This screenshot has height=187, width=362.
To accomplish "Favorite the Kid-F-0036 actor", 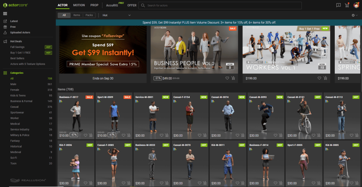I will point(85,183).
